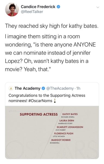104x164 pixels.
Task: Click the verified badge next to Candice Frederick
Action: 58,7
